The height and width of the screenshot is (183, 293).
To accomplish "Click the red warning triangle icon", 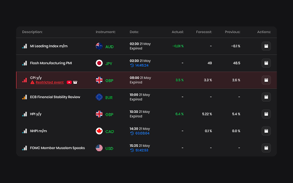I will (33, 82).
